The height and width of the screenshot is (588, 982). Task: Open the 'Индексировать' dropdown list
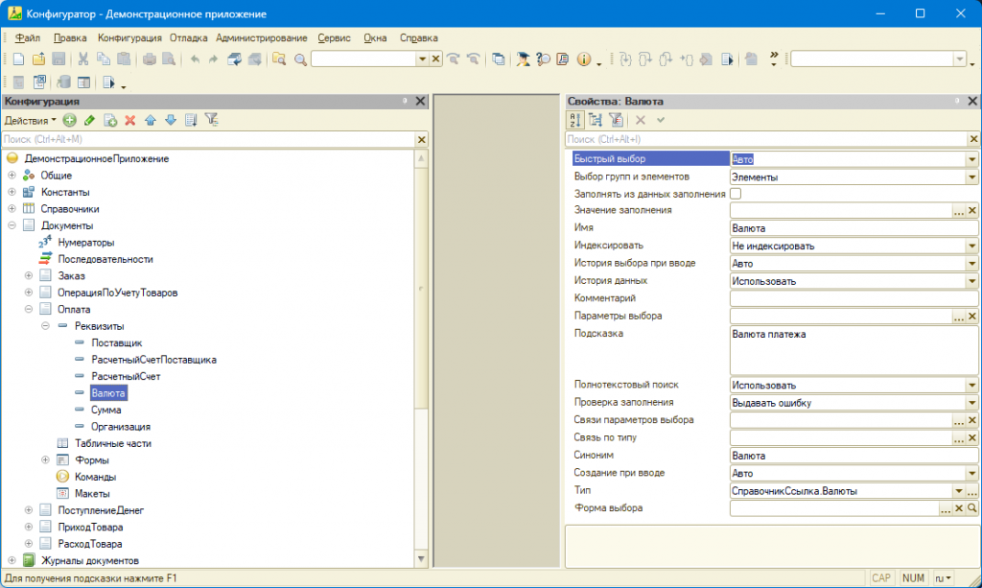tap(970, 246)
